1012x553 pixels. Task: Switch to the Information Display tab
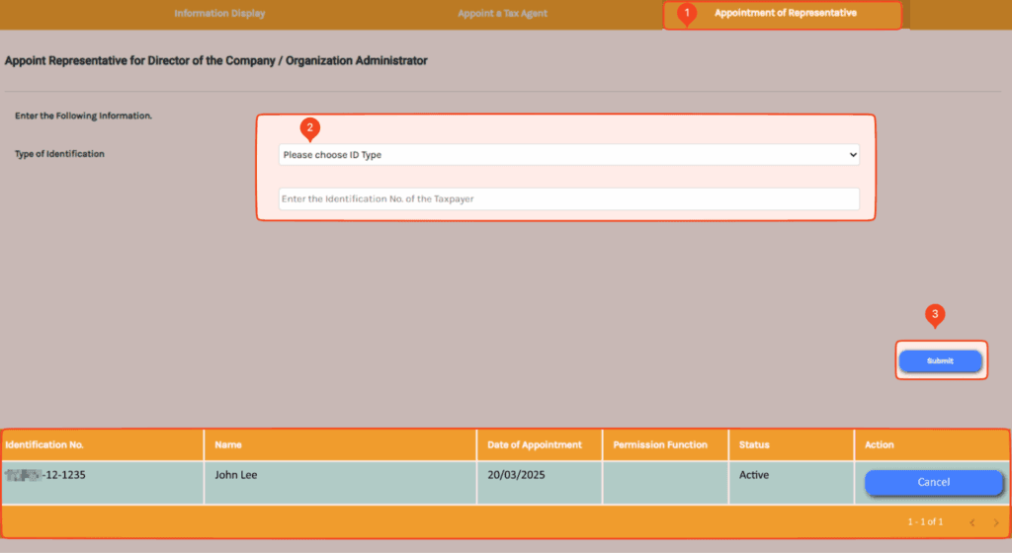pyautogui.click(x=219, y=14)
